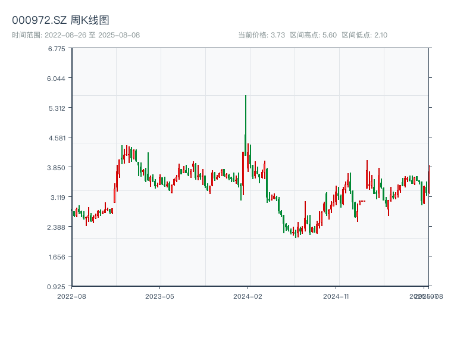
Task: Click the 区间低点 2.10 label
Action: 364,35
